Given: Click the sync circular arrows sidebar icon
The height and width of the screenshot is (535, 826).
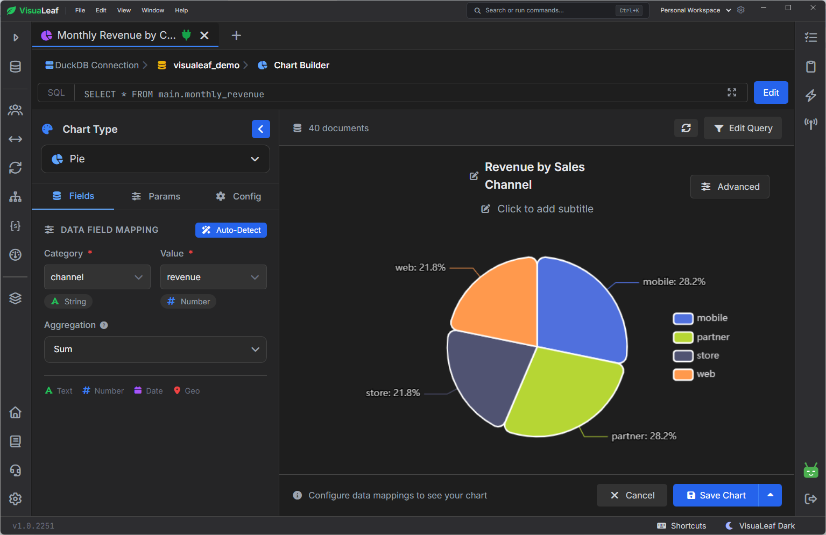Looking at the screenshot, I should [16, 168].
